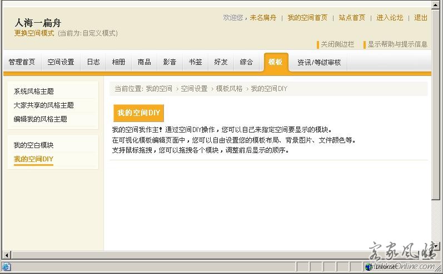This screenshot has width=443, height=274.
Task: Click the vertical scrollbar up arrow
Action: click(x=436, y=4)
